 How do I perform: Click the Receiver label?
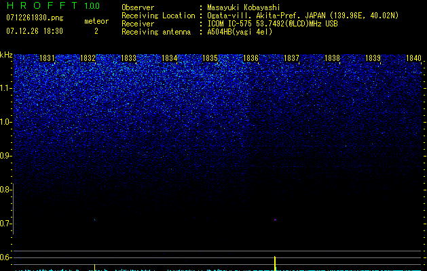click(x=138, y=24)
